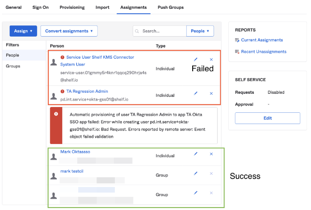The height and width of the screenshot is (210, 311).
Task: Click email pd.int.service+okta-gss01@shelf.io
Action: pyautogui.click(x=94, y=99)
